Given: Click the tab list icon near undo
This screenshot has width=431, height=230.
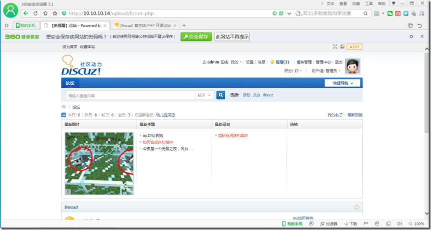Looking at the screenshot, I should (410, 26).
